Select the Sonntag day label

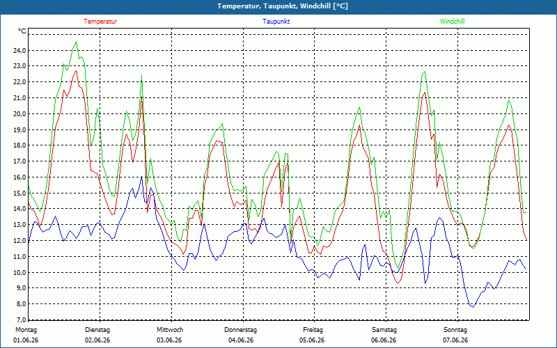tap(455, 330)
